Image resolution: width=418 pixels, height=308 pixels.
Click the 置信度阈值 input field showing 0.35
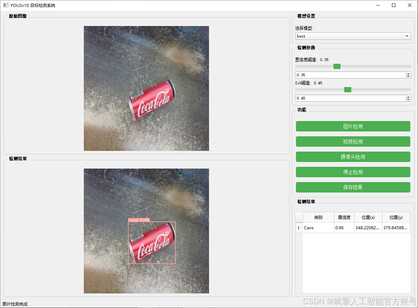pyautogui.click(x=351, y=75)
